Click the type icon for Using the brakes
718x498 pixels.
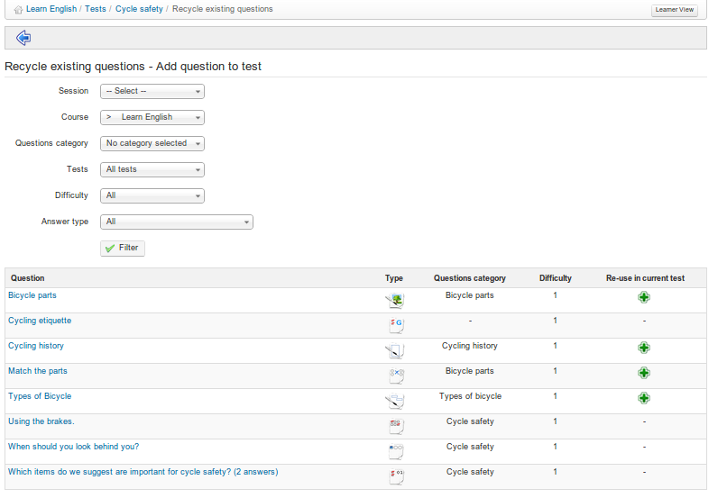[x=395, y=426]
